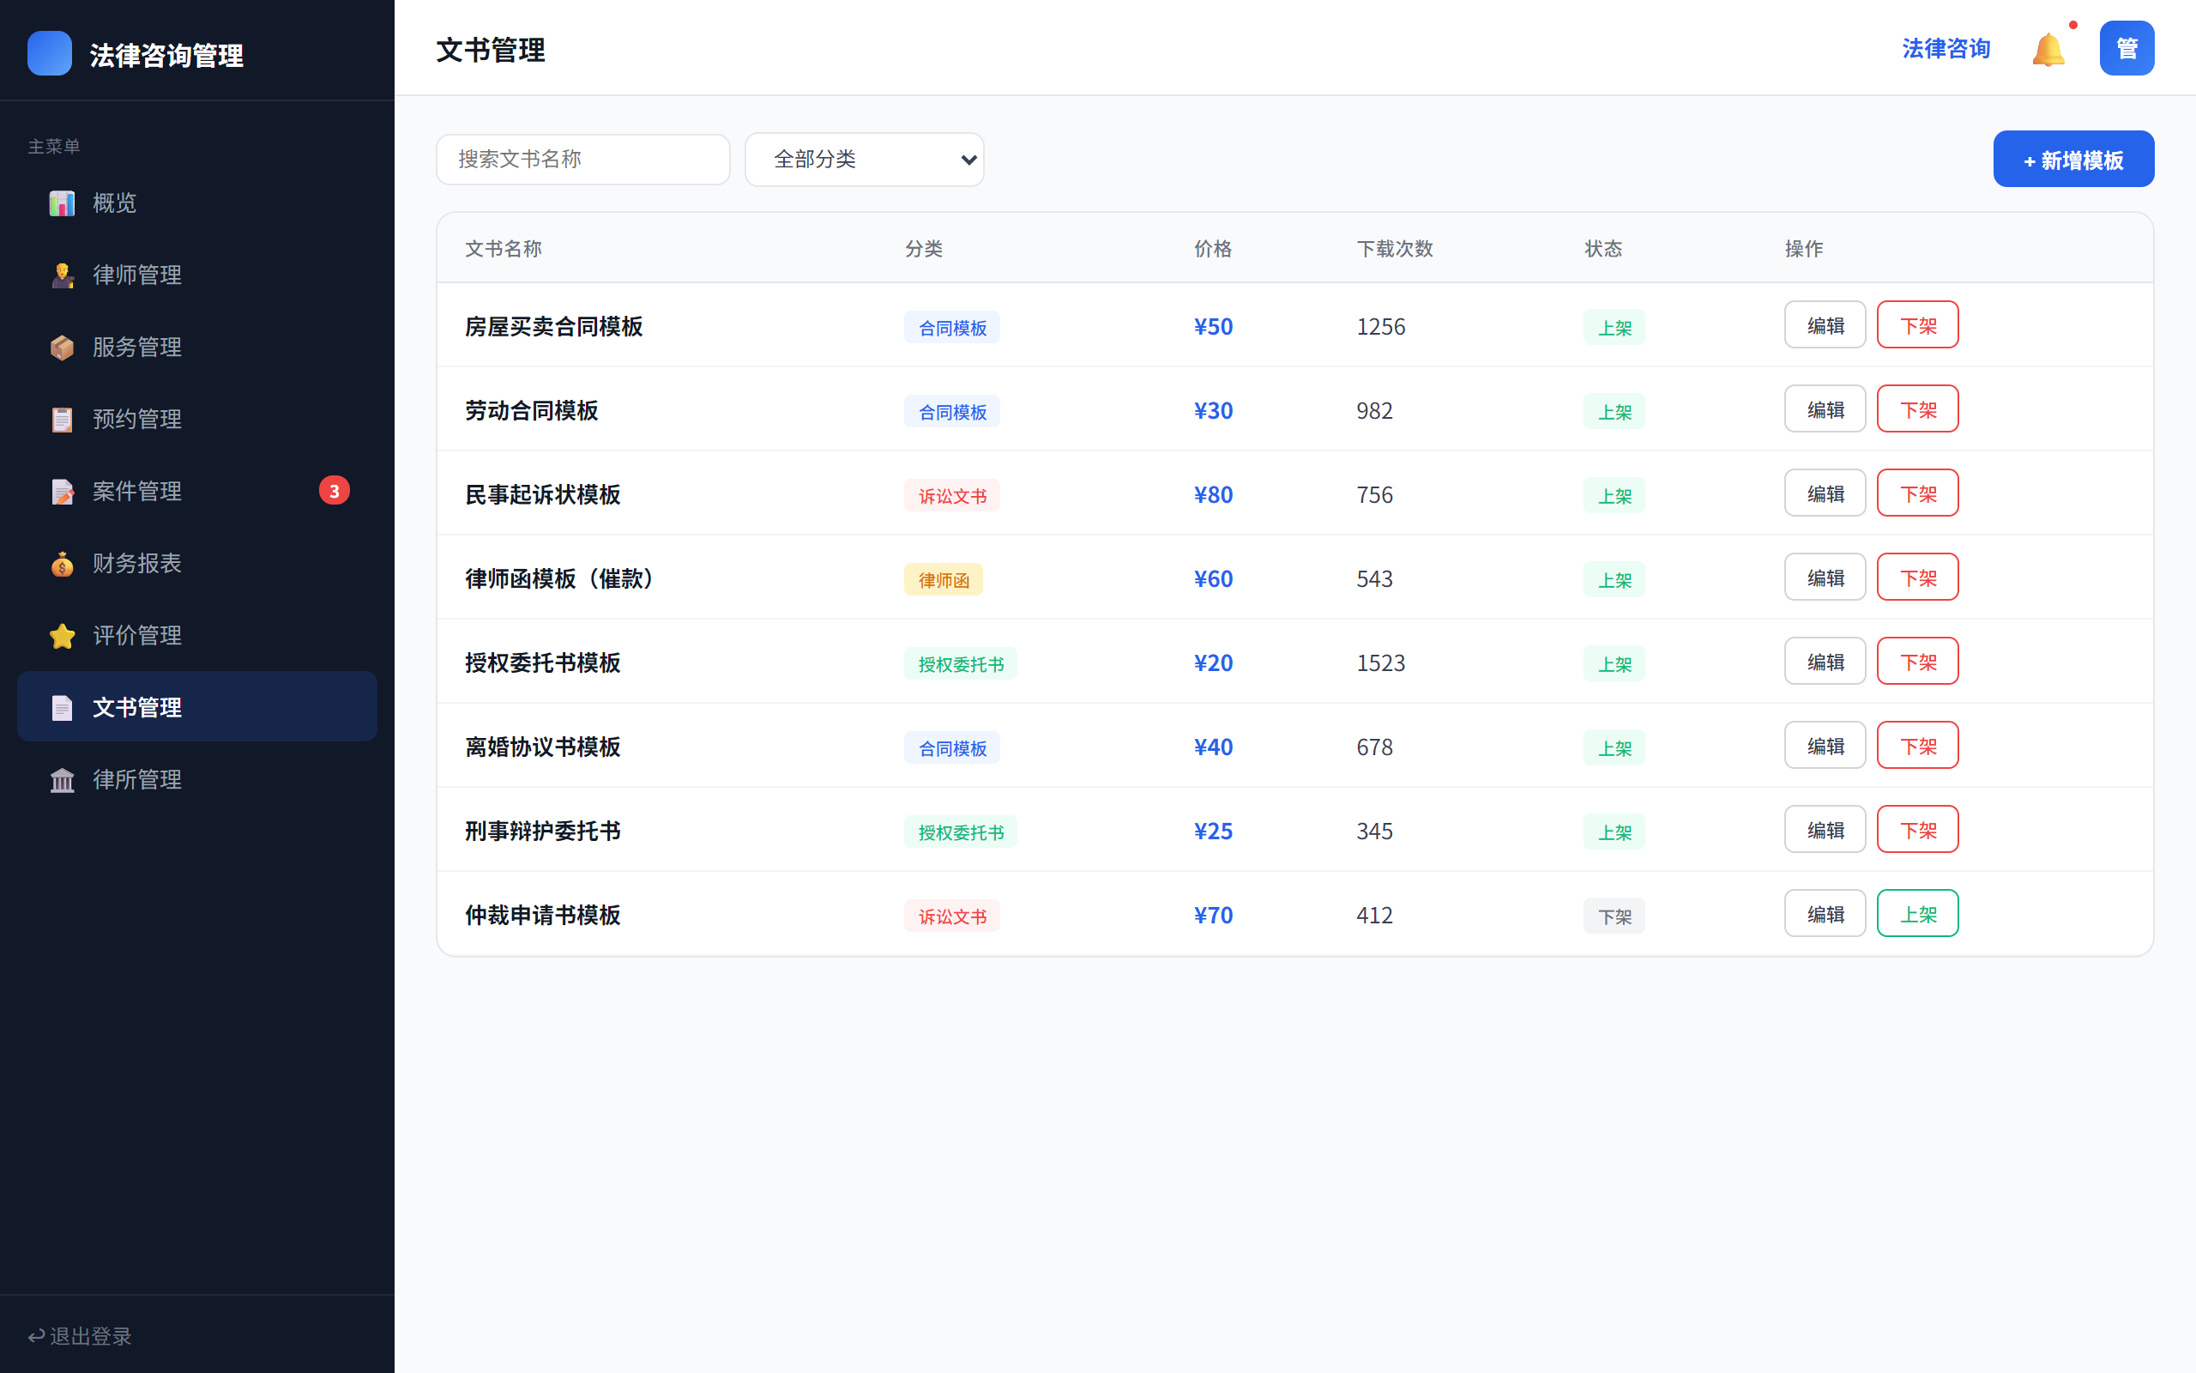2196x1373 pixels.
Task: Take down 房屋买卖合同模板 with 下架
Action: [1916, 325]
